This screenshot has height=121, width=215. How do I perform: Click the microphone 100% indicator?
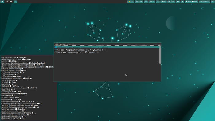(x=195, y=2)
